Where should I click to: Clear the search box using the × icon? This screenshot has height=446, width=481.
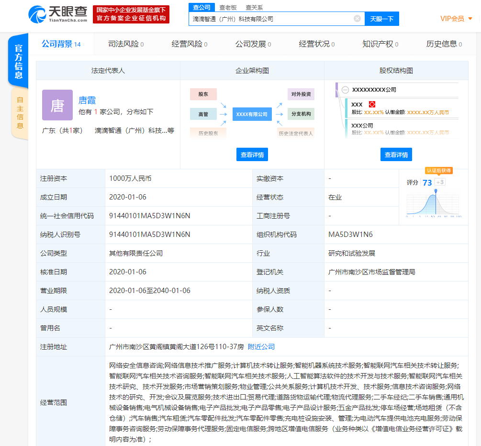[357, 18]
